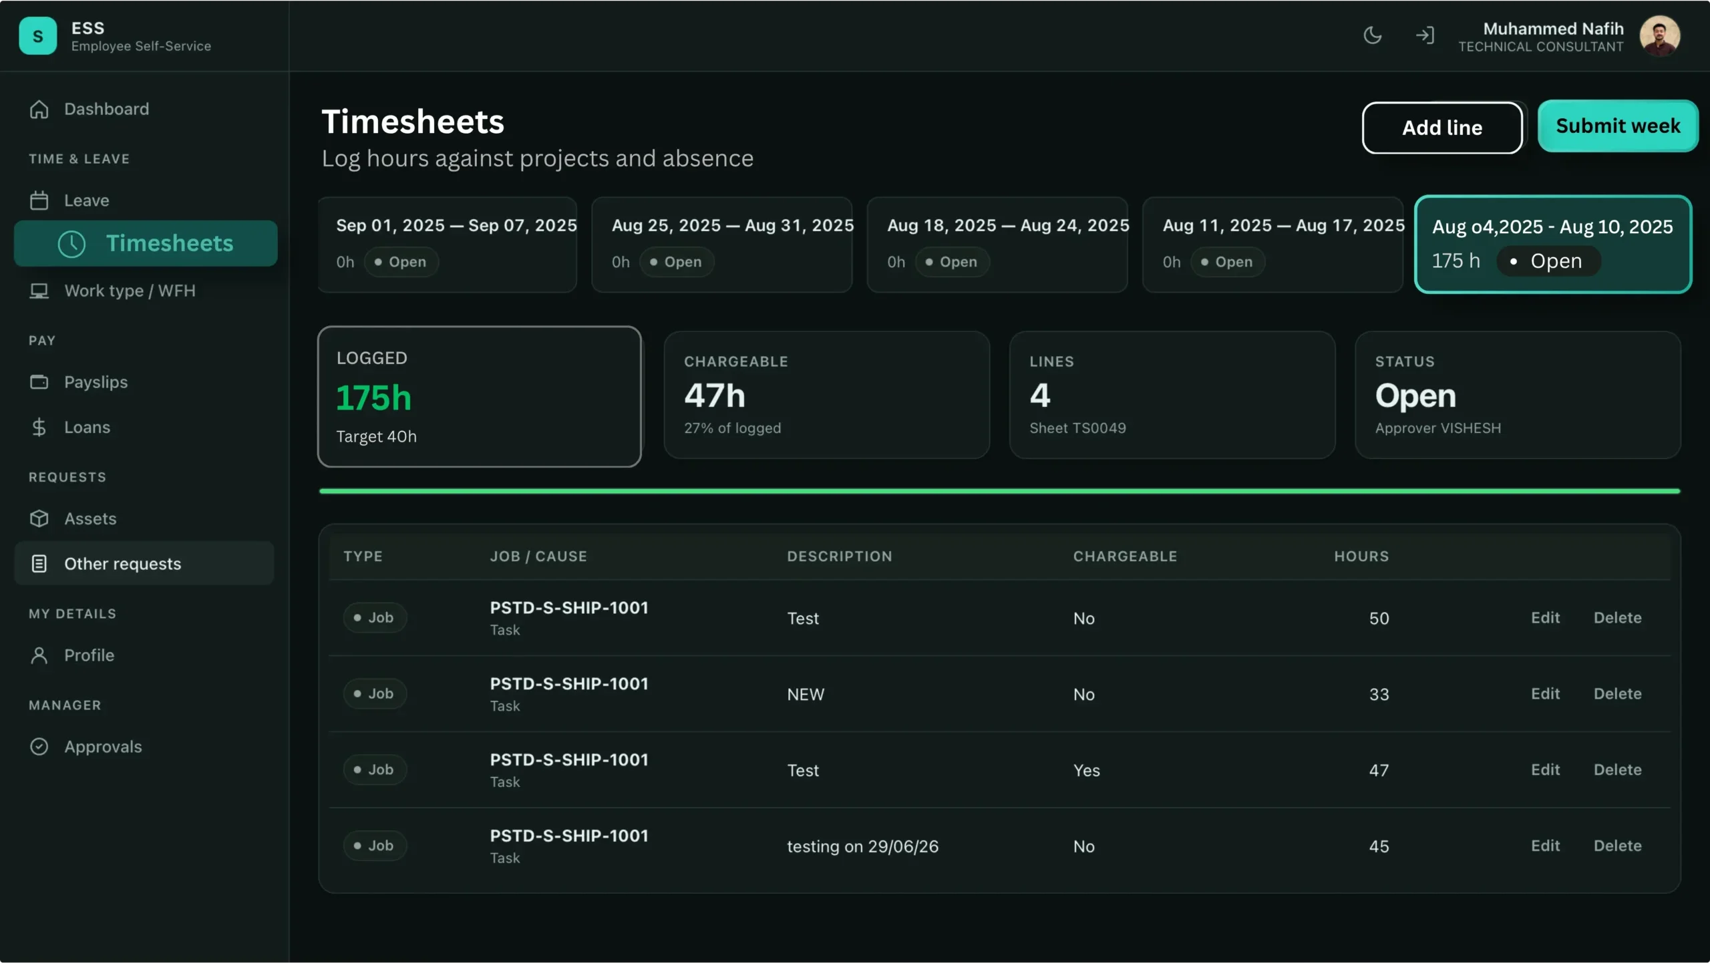Click the Profile person icon
Screen dimensions: 1710x966
tap(39, 656)
